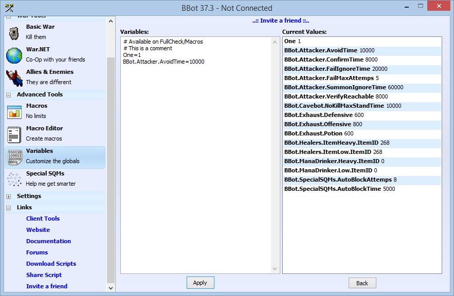Click the sidebar scroll down arrow
This screenshot has width=454, height=296.
tap(111, 288)
